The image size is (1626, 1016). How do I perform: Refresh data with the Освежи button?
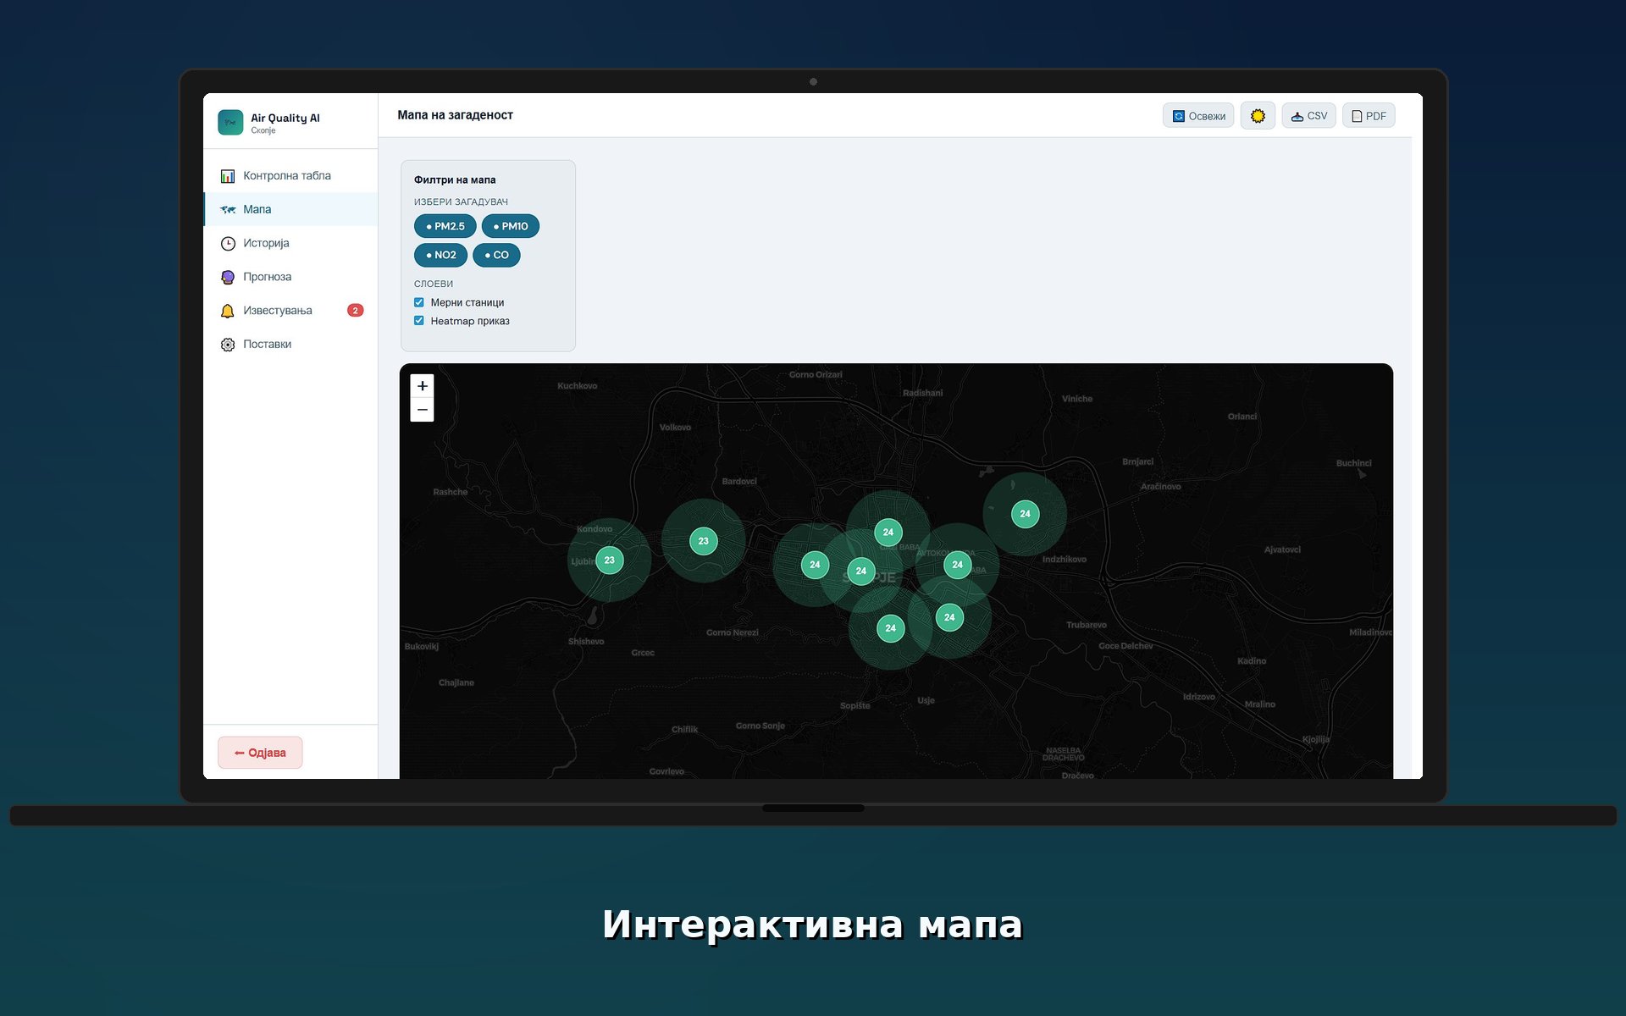(1198, 116)
